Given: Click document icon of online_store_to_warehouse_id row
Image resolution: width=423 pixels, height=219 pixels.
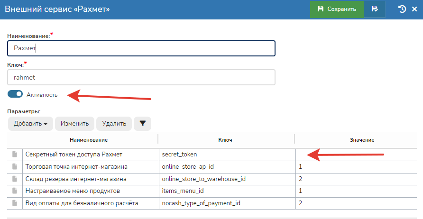Looking at the screenshot, I should click(15, 179).
